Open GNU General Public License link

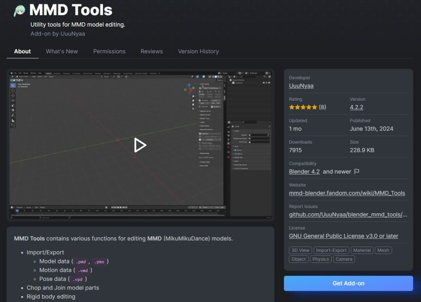click(344, 236)
